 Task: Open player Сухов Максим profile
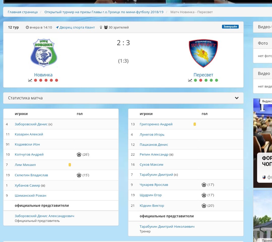click(151, 165)
